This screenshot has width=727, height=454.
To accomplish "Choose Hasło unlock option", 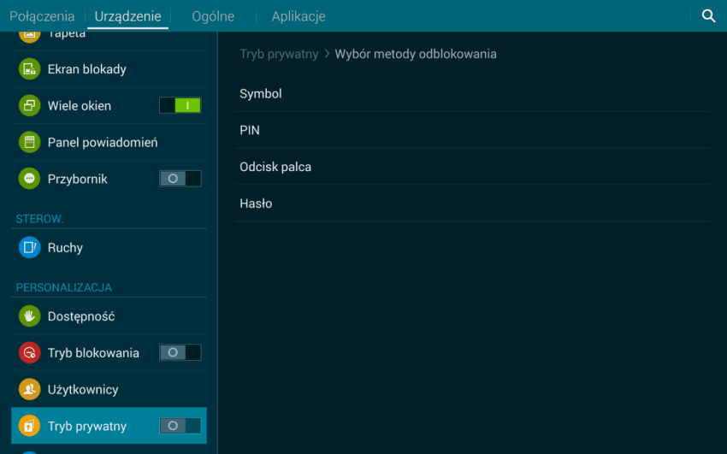I will pyautogui.click(x=256, y=203).
